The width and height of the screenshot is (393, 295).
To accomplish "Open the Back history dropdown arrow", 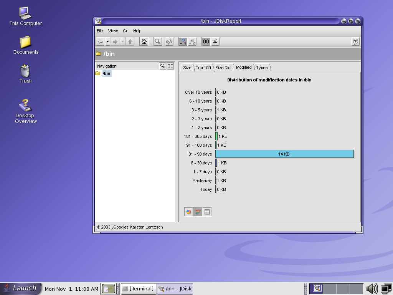I will [x=107, y=41].
